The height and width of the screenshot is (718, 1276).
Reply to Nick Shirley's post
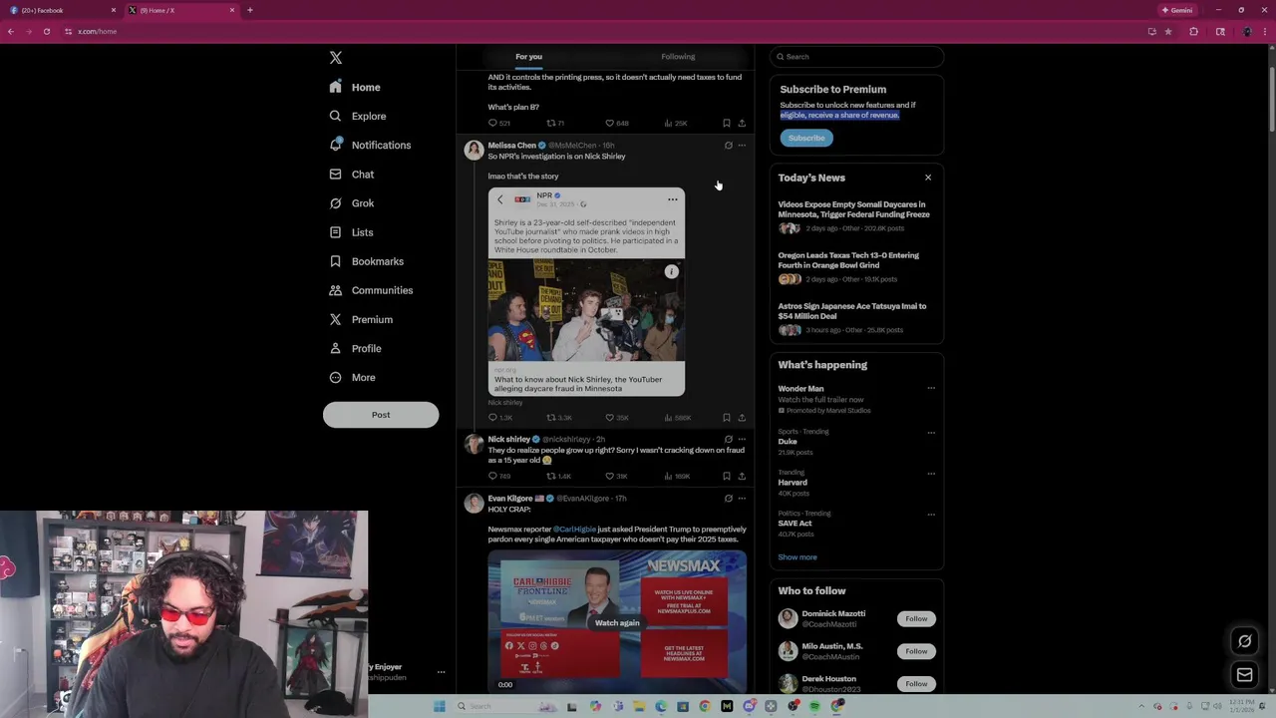pos(498,477)
